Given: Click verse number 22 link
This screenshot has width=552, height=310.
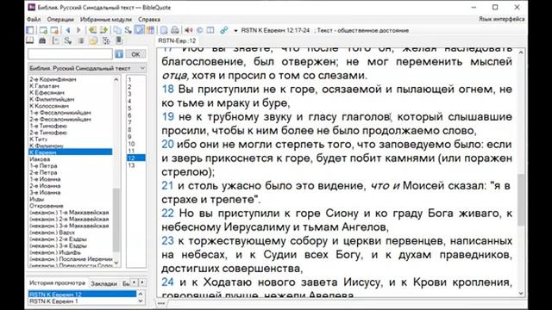Looking at the screenshot, I should tap(167, 213).
